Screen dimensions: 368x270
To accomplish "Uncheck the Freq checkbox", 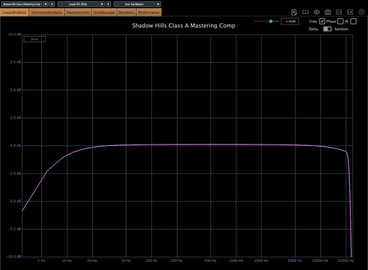I will coord(322,21).
